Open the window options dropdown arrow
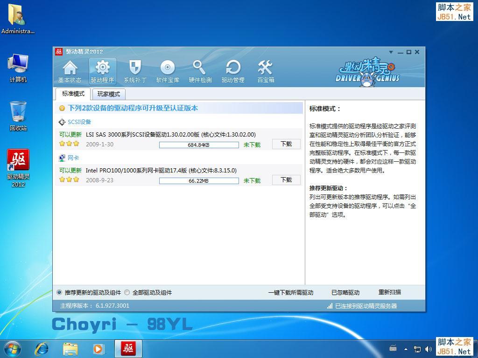Image resolution: width=478 pixels, height=358 pixels. point(391,52)
